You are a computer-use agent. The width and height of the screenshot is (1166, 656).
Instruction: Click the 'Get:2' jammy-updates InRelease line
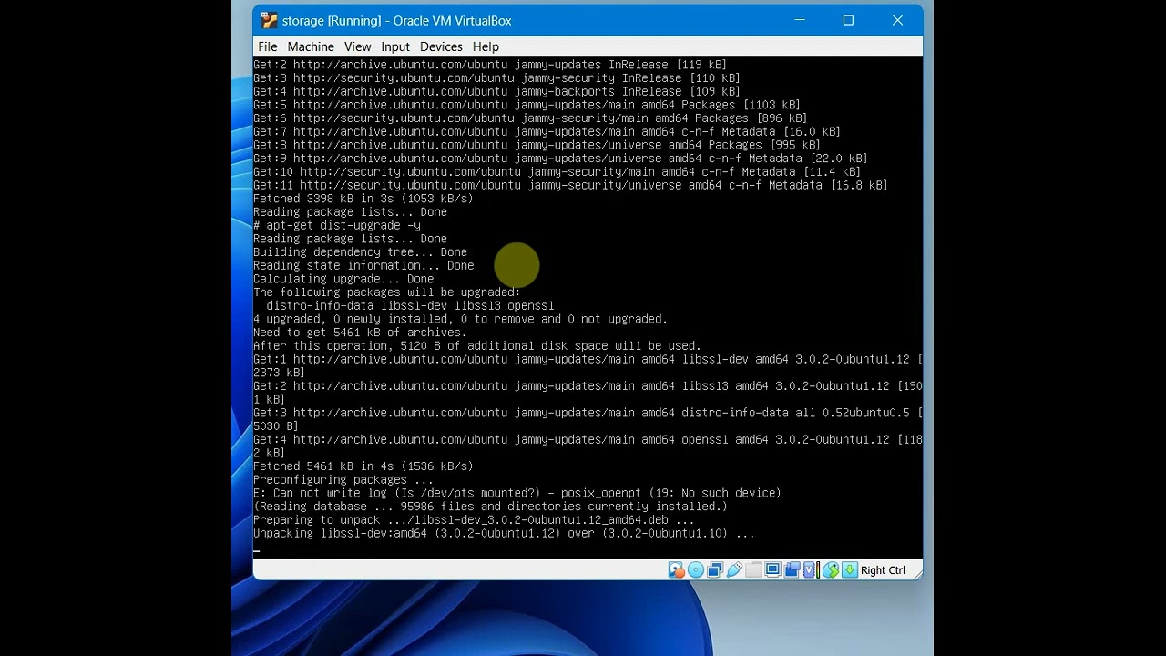490,65
